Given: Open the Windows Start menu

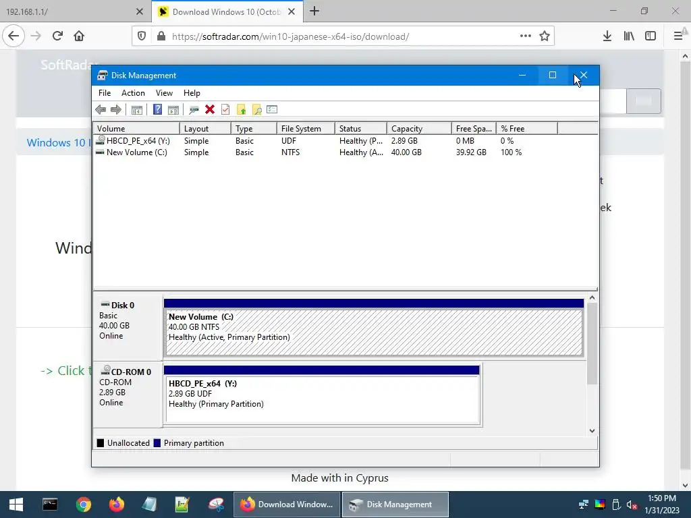Looking at the screenshot, I should coord(16,505).
